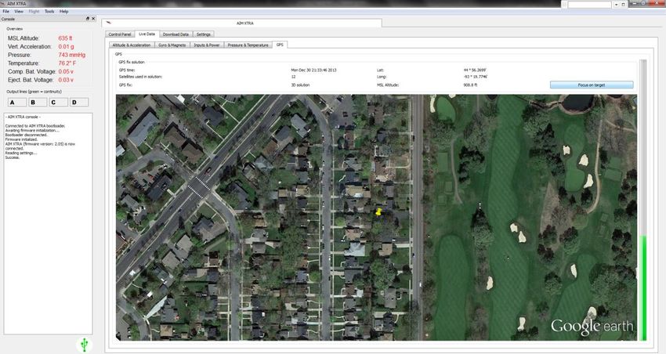666x354 pixels.
Task: Click the Focus on target button
Action: 592,85
